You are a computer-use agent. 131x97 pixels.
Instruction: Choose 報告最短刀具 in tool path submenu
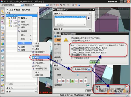click(41, 69)
